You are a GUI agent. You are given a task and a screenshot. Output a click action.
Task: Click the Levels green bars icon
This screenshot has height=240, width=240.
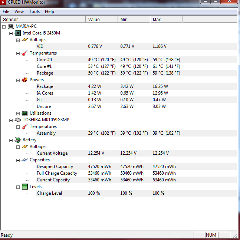tap(25, 187)
